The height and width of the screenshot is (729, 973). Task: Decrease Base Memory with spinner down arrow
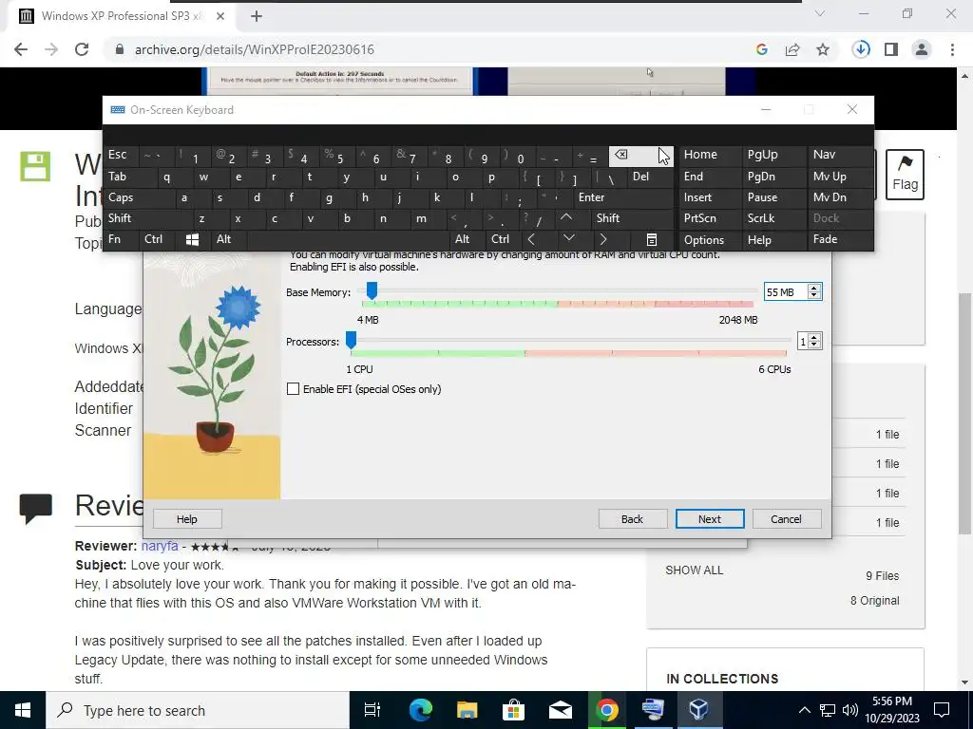coord(814,295)
